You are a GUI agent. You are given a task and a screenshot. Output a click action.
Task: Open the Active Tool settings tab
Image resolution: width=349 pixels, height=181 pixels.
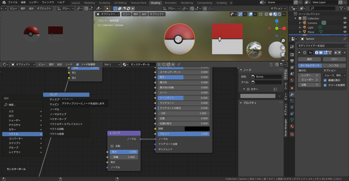point(292,47)
